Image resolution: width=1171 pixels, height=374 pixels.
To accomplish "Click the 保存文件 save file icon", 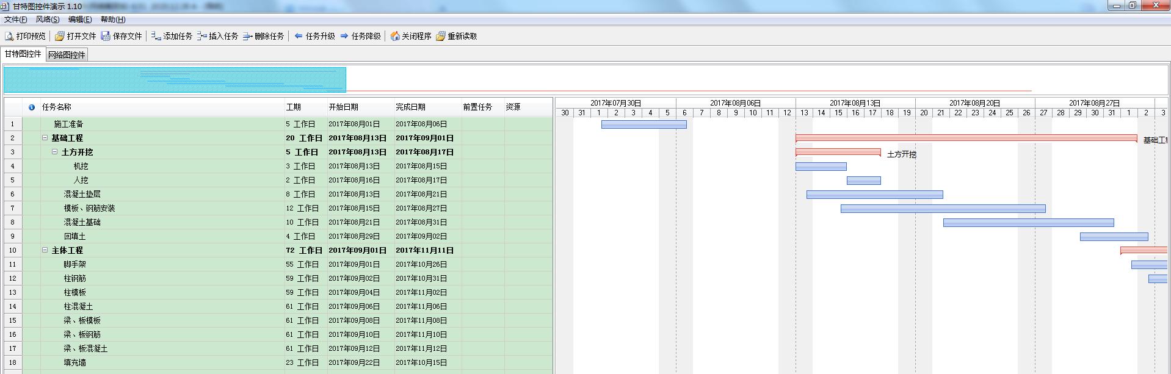I will [106, 37].
